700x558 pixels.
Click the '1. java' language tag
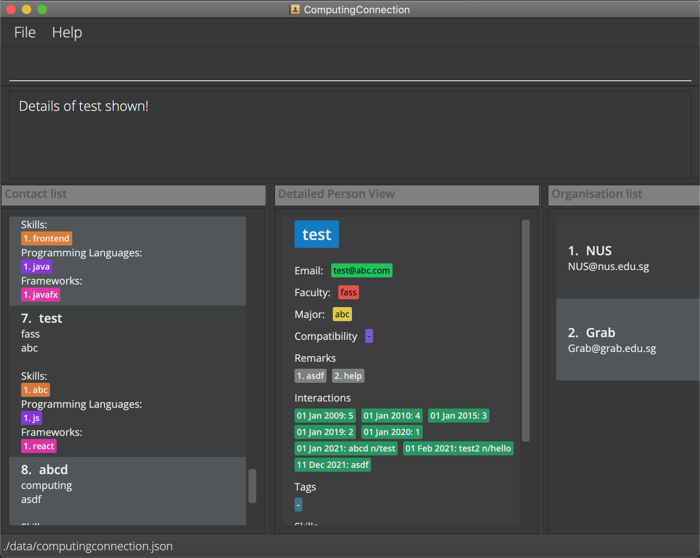pos(37,267)
